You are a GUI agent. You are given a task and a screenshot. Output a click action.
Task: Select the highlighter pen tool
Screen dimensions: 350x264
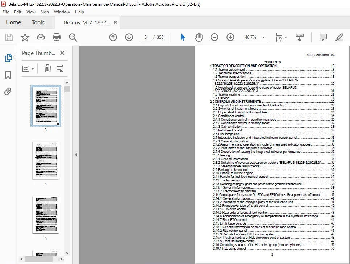tap(339, 37)
